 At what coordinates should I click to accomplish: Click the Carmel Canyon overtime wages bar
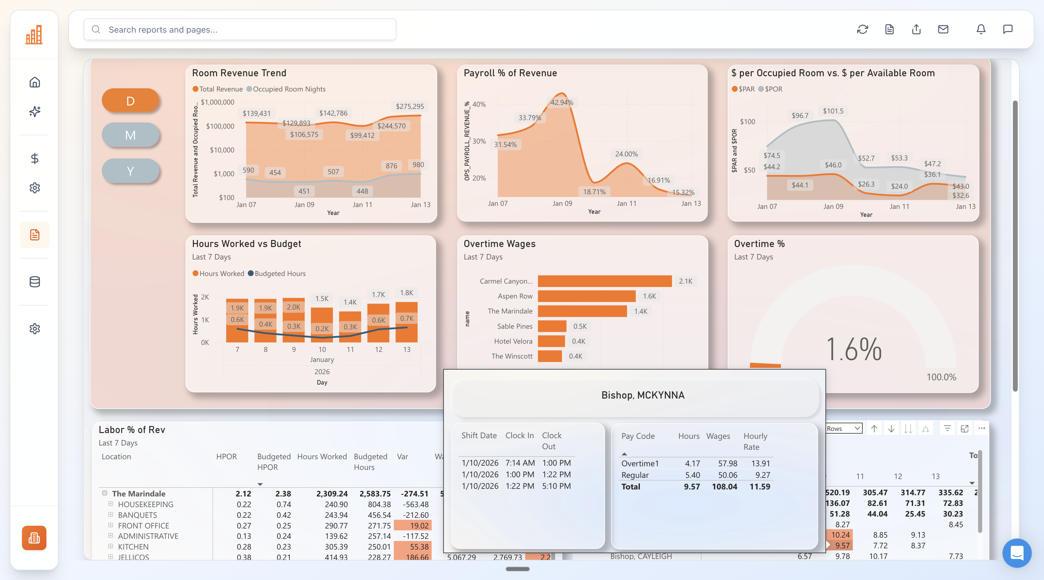pos(605,281)
